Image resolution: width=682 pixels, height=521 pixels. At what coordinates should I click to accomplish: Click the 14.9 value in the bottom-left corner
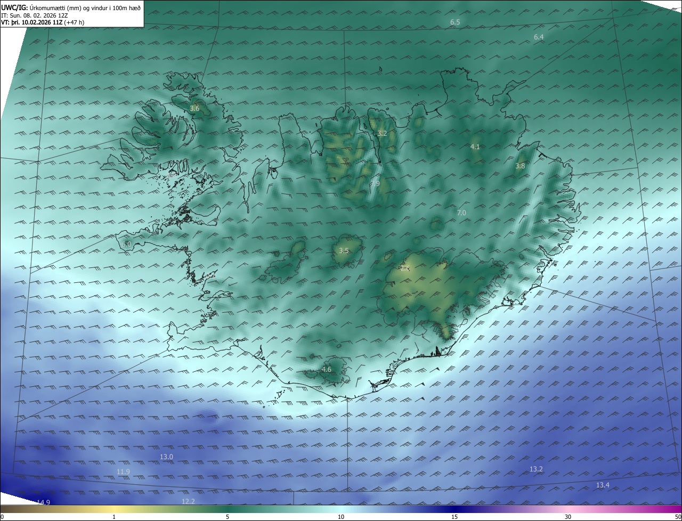coord(44,502)
